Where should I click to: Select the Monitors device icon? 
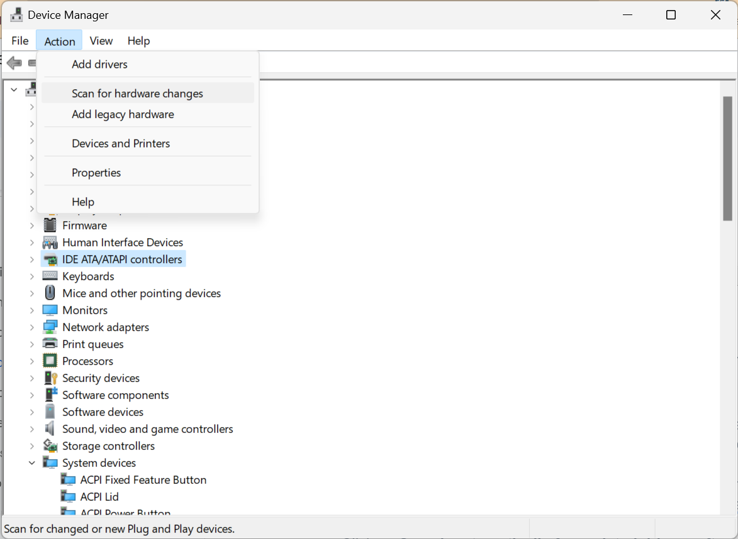(x=50, y=310)
